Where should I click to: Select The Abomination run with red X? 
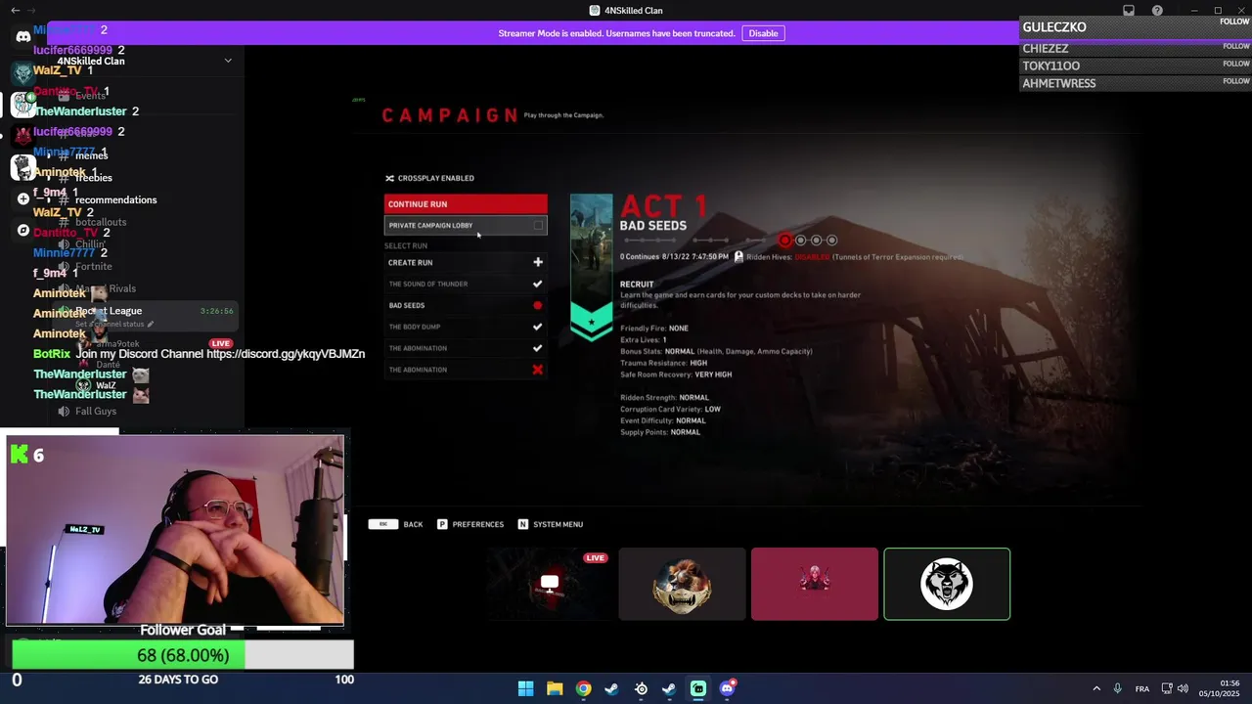pos(466,370)
